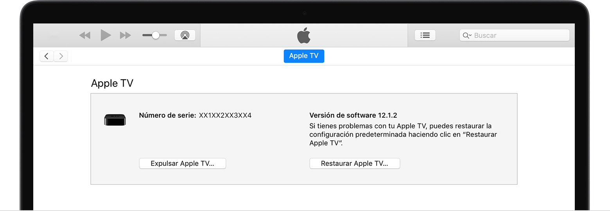Click the volume slider knob
The height and width of the screenshot is (211, 610).
pos(156,35)
